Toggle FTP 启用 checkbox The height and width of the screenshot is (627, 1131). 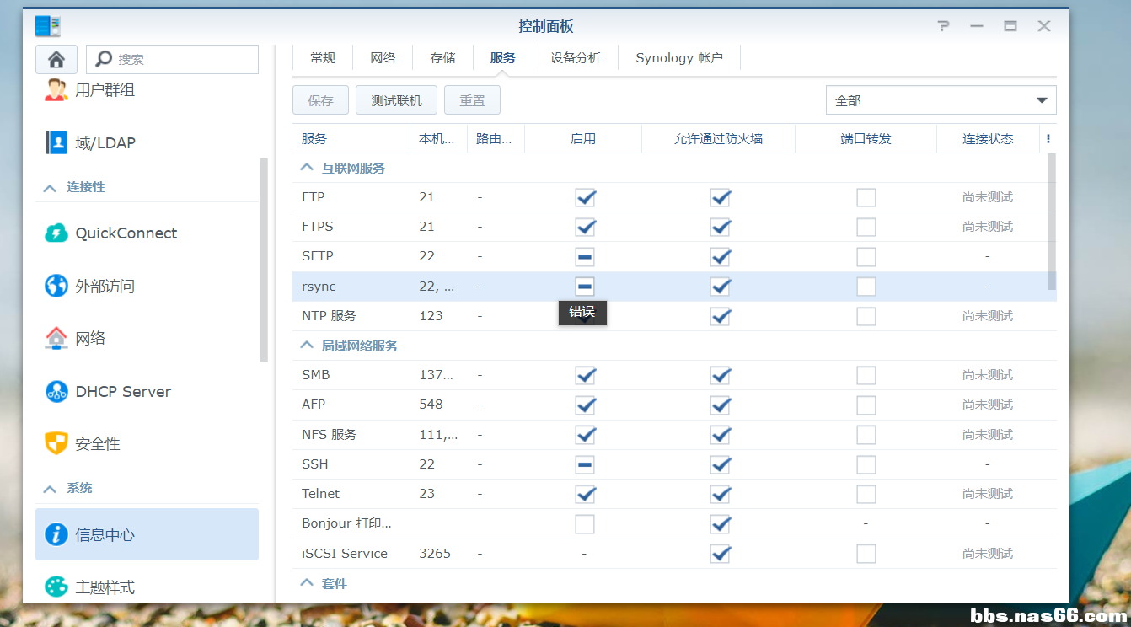(585, 197)
